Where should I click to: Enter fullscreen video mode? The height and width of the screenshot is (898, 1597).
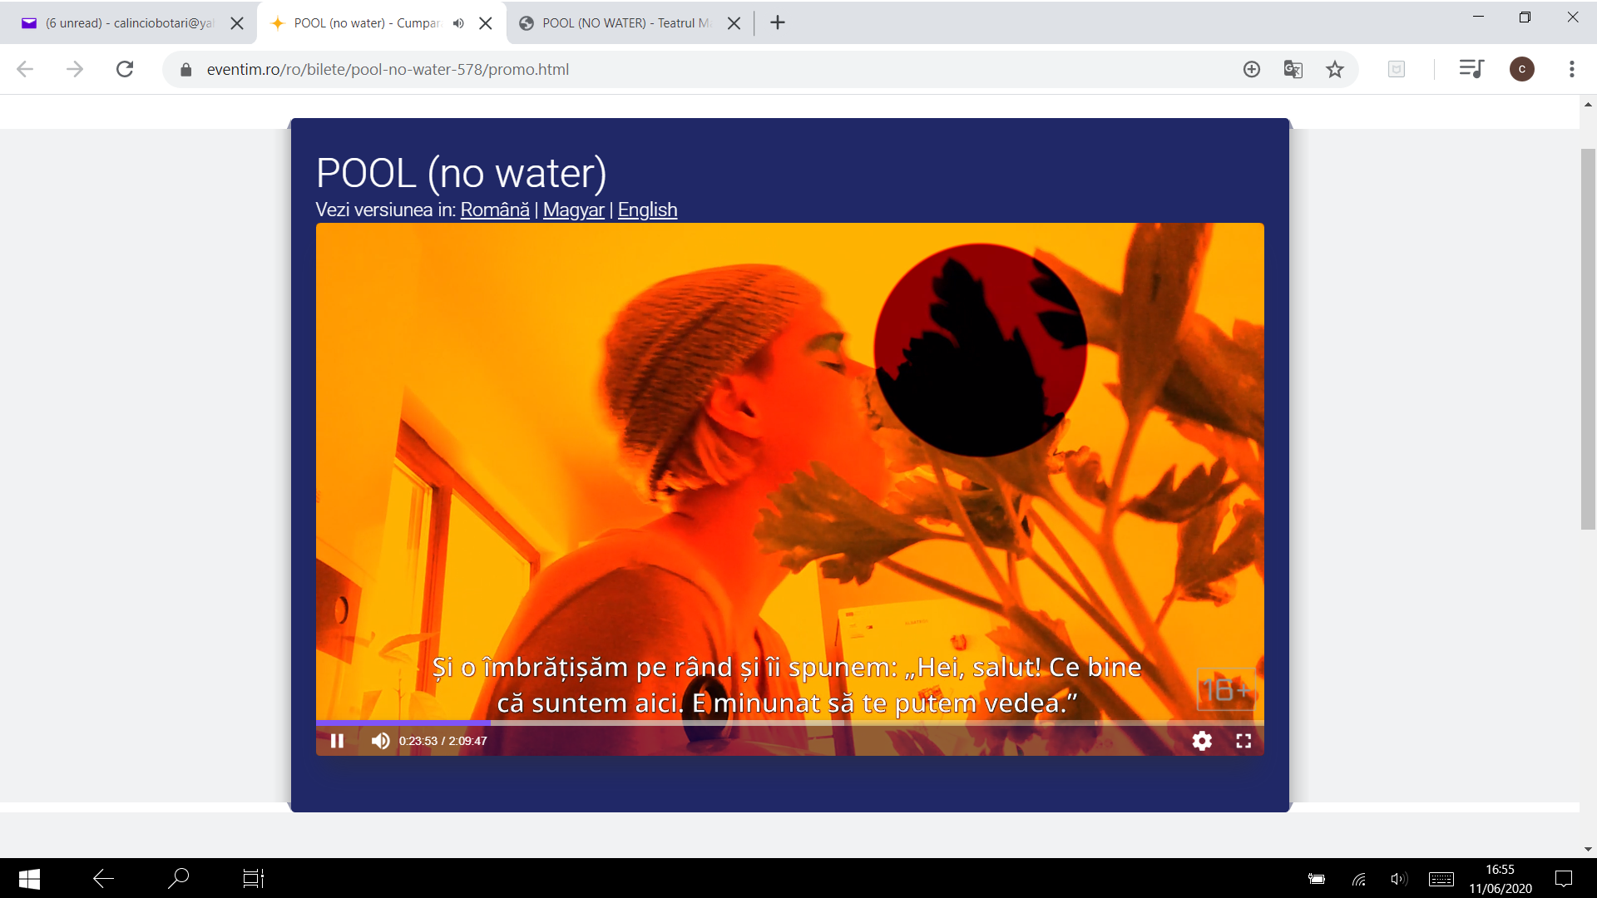pyautogui.click(x=1243, y=741)
